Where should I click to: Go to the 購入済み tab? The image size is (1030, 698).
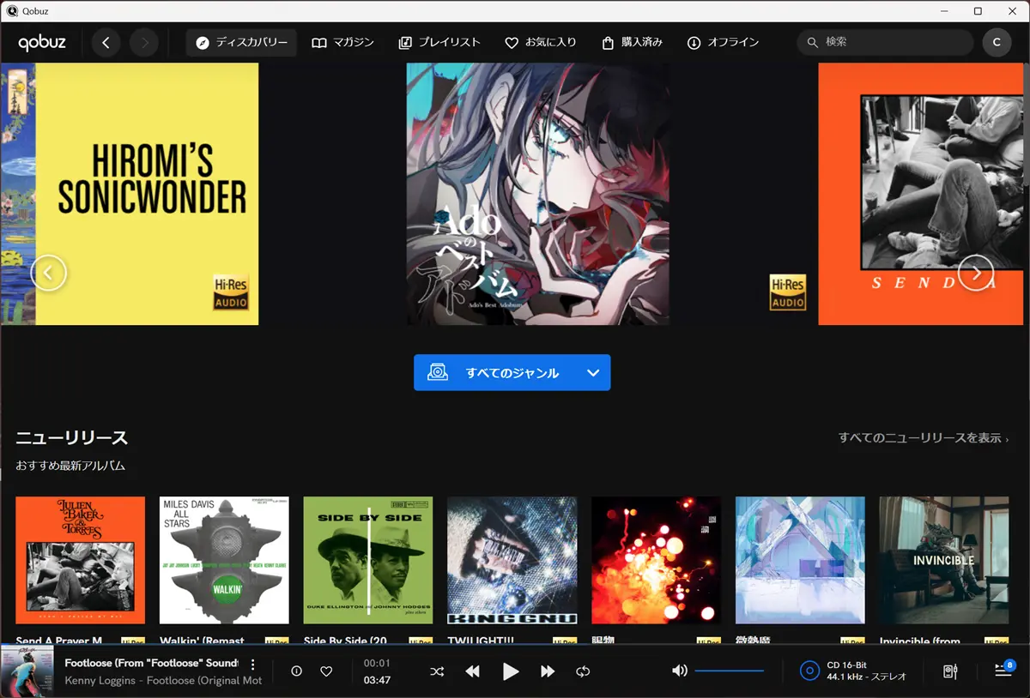pos(632,42)
